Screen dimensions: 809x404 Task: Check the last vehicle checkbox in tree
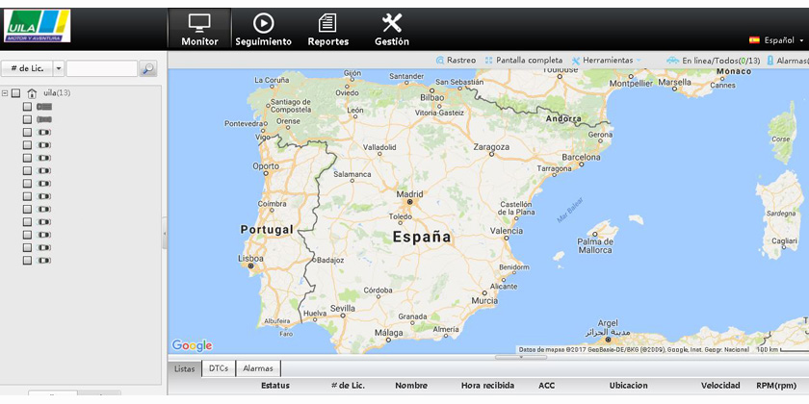click(x=27, y=261)
